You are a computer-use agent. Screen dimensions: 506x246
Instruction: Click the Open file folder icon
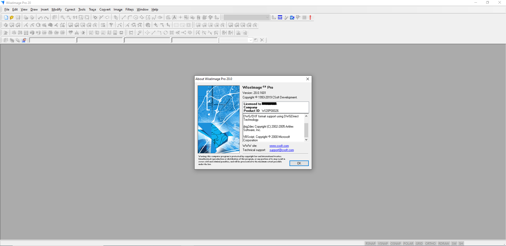tap(12, 17)
